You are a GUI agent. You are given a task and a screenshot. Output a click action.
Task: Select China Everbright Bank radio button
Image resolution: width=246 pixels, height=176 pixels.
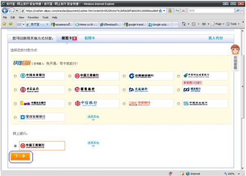click(15, 104)
